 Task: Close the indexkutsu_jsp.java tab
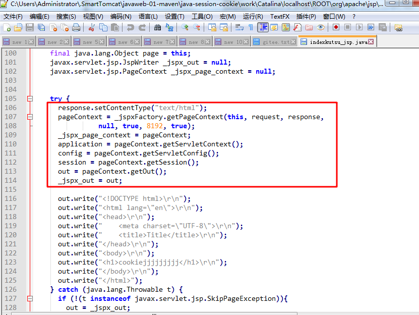(371, 41)
